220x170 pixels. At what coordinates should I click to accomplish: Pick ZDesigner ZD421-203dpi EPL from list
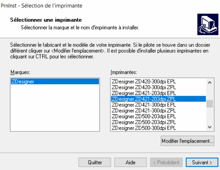coord(144,93)
